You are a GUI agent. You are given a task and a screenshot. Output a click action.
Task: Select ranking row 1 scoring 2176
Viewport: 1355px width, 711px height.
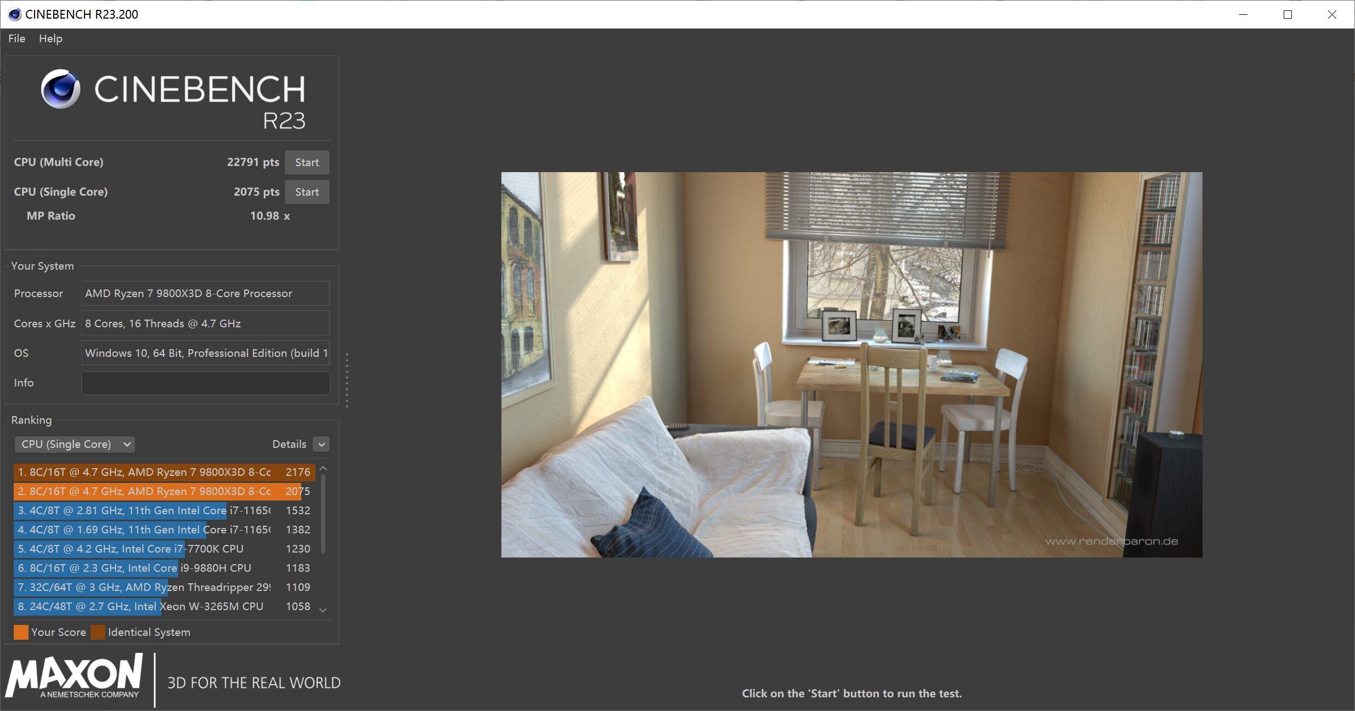[164, 472]
